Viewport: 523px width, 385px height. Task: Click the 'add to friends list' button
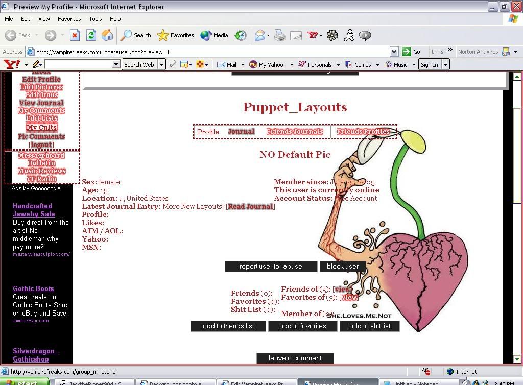coord(228,326)
